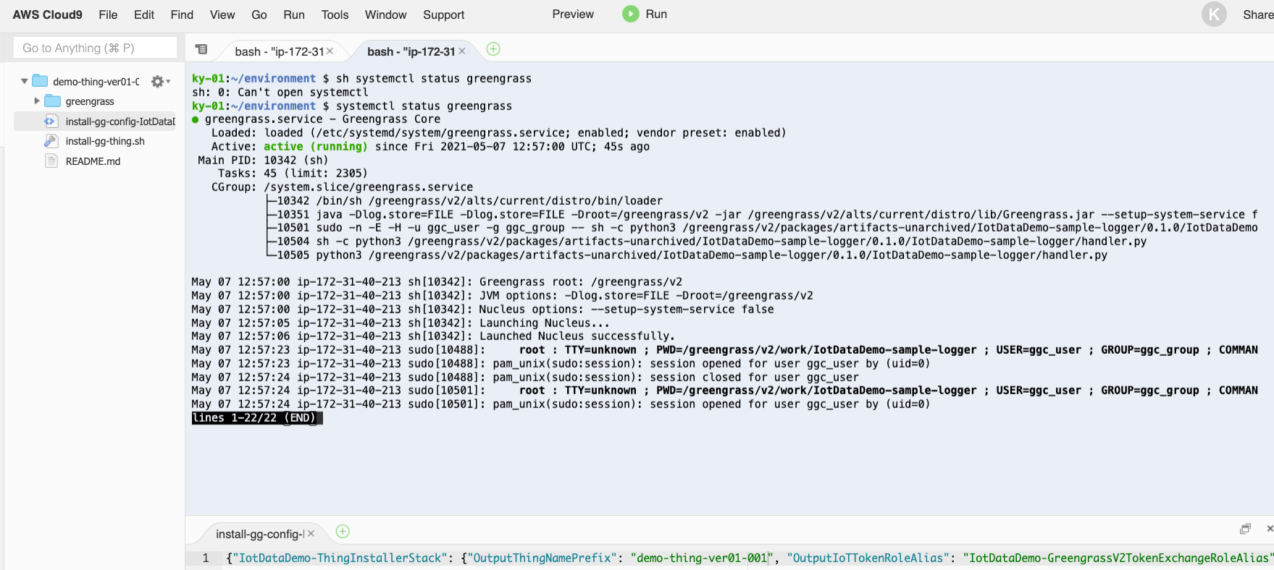1274x570 pixels.
Task: Open the Edit menu
Action: tap(144, 14)
